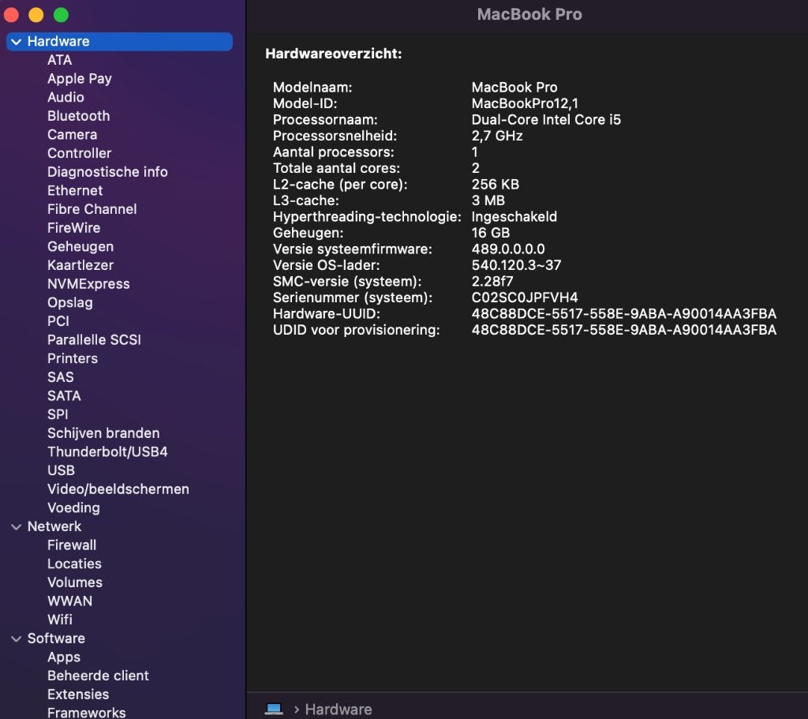
Task: Select Schijven branden entry
Action: (x=103, y=433)
